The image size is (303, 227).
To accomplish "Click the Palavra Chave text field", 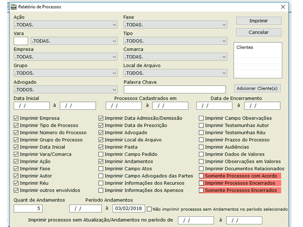I will point(175,90).
